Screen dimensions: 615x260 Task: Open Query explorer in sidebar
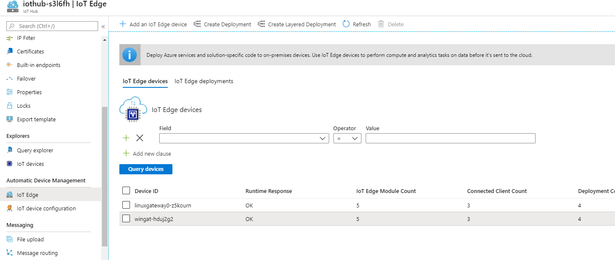(35, 150)
